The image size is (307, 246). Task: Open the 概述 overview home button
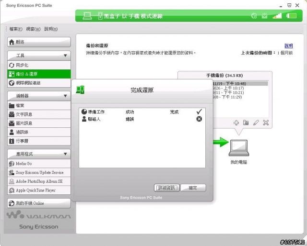(x=39, y=42)
